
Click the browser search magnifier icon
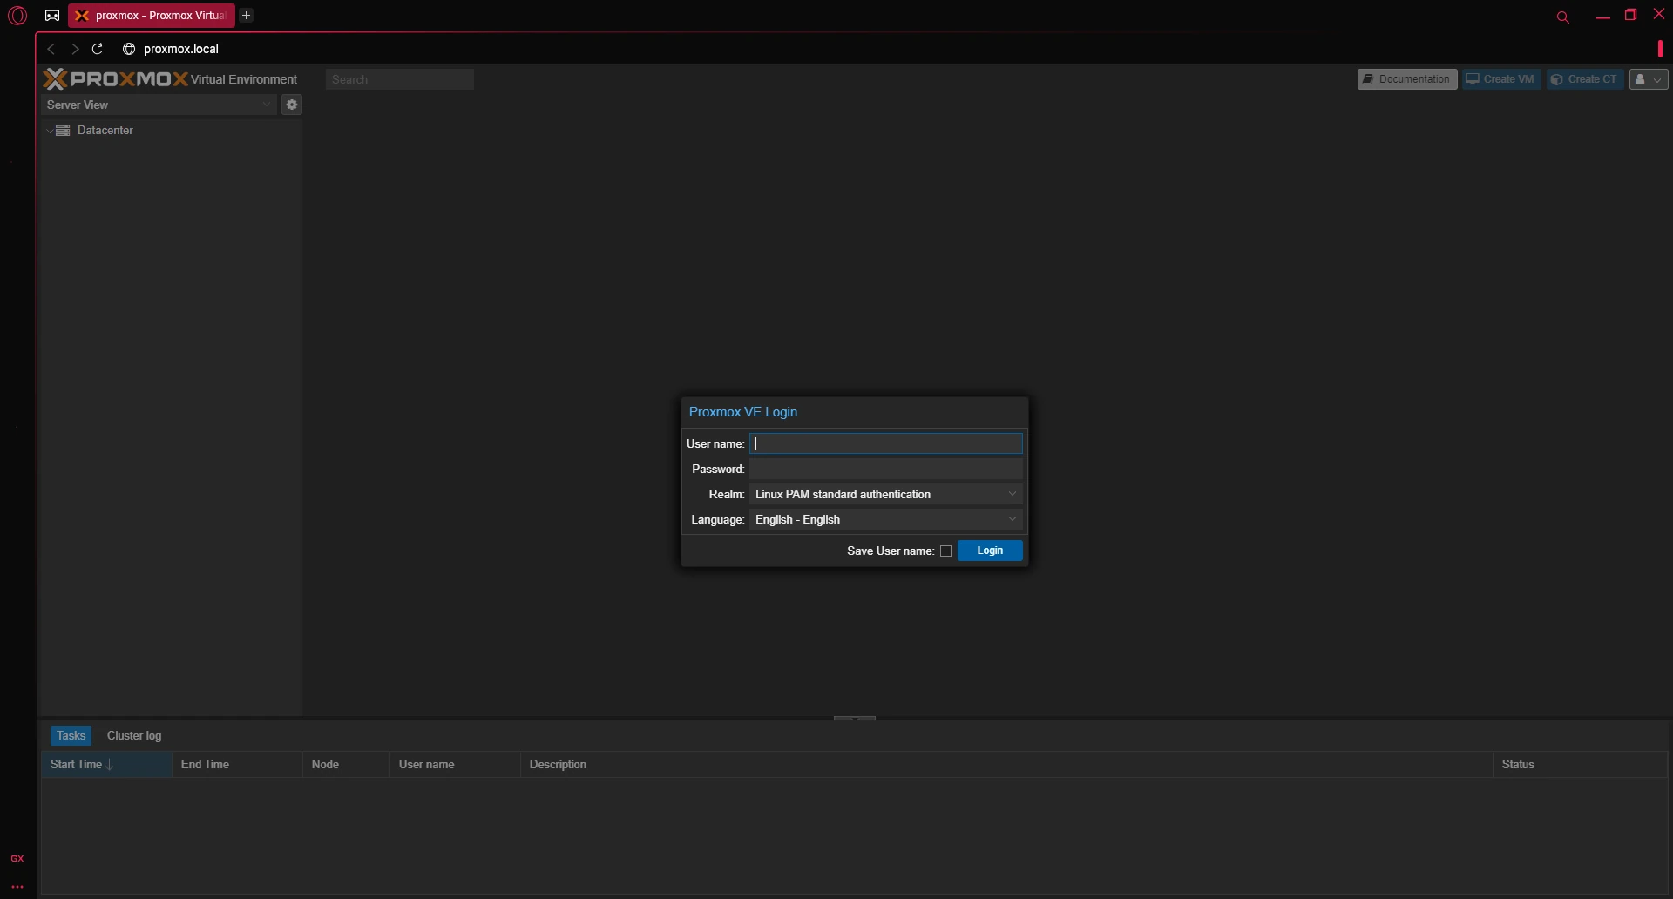[x=1562, y=17]
